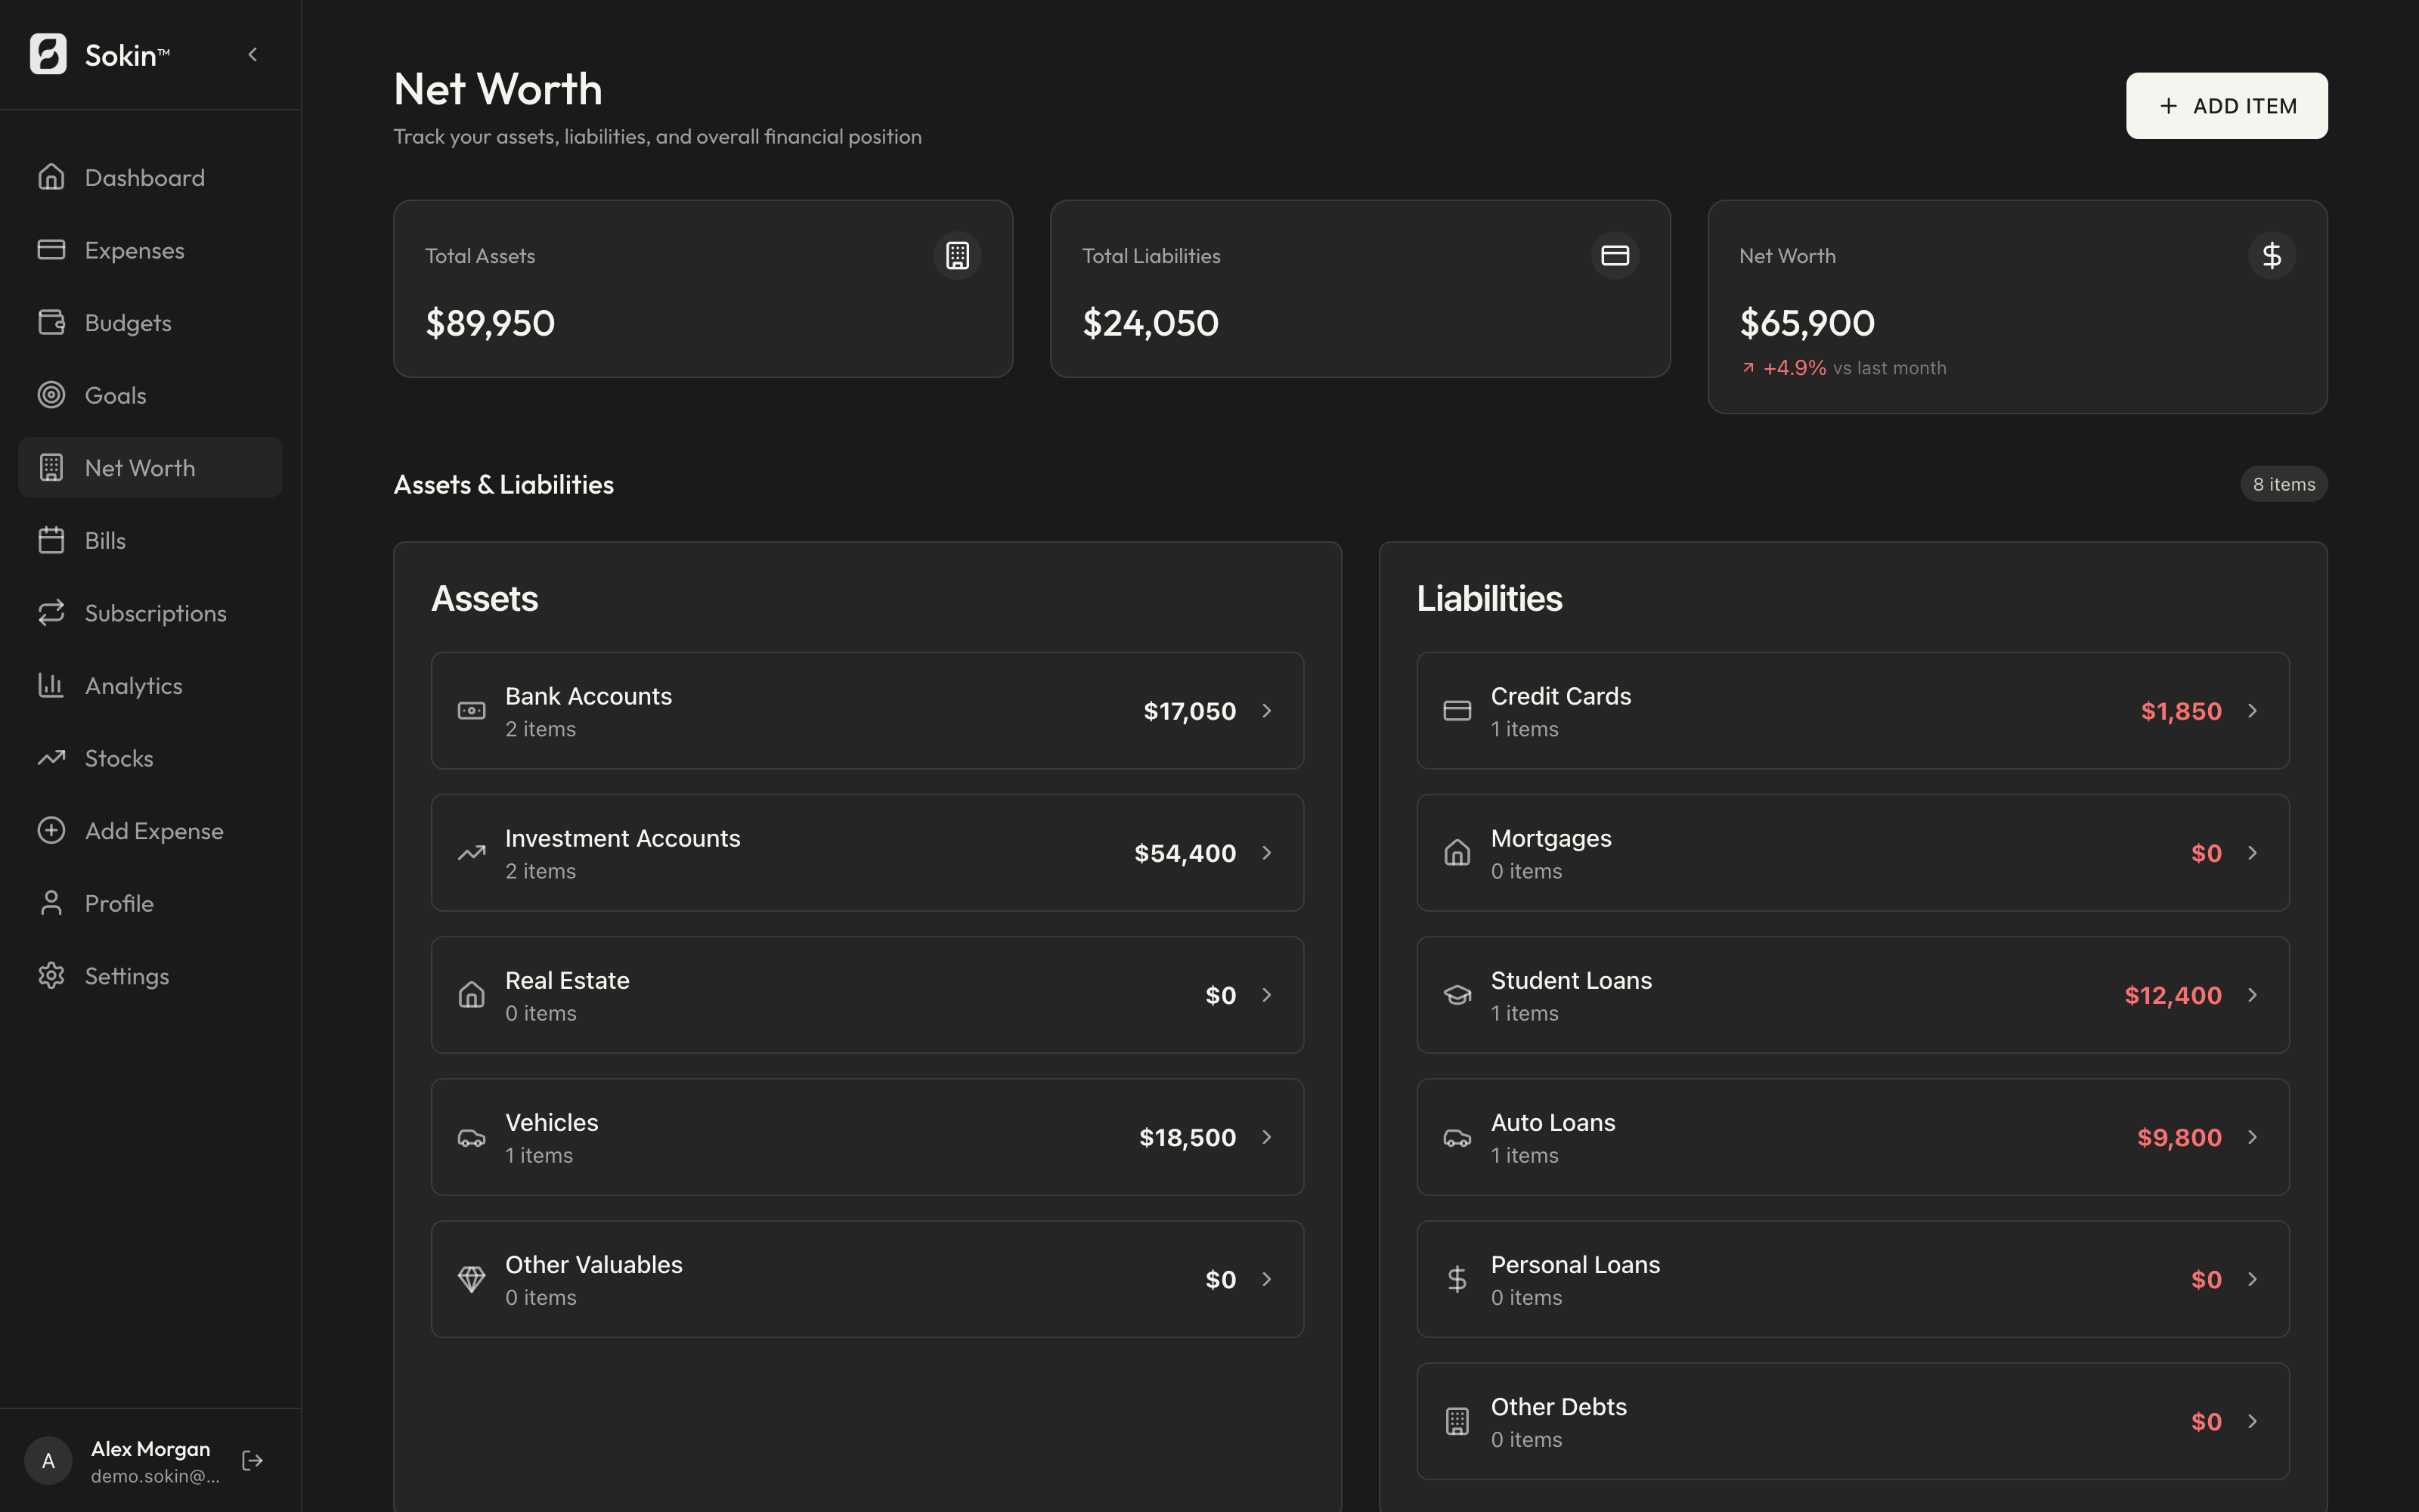This screenshot has width=2419, height=1512.
Task: Click the Auto Loans car icon
Action: (x=1457, y=1138)
